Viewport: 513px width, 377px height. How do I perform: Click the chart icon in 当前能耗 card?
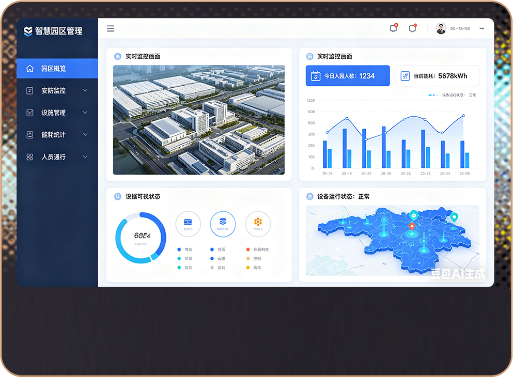point(405,76)
